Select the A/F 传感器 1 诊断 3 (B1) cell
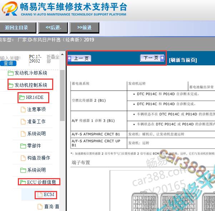The image size is (215, 211). tap(99, 121)
